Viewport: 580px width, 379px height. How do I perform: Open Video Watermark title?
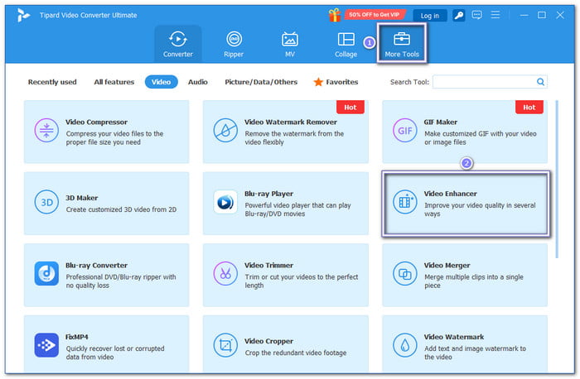pos(454,337)
